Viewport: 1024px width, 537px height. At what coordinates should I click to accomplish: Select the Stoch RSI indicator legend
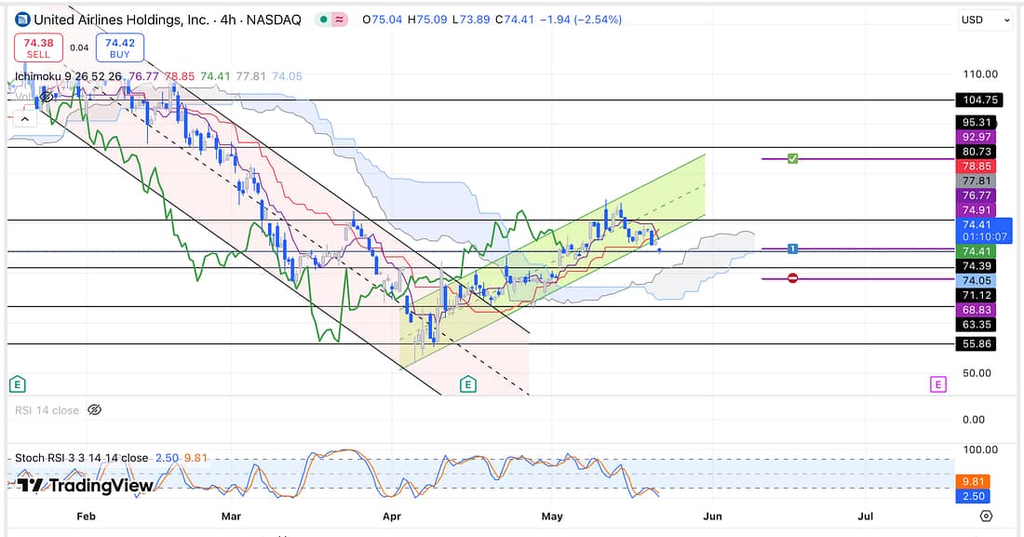coord(81,458)
